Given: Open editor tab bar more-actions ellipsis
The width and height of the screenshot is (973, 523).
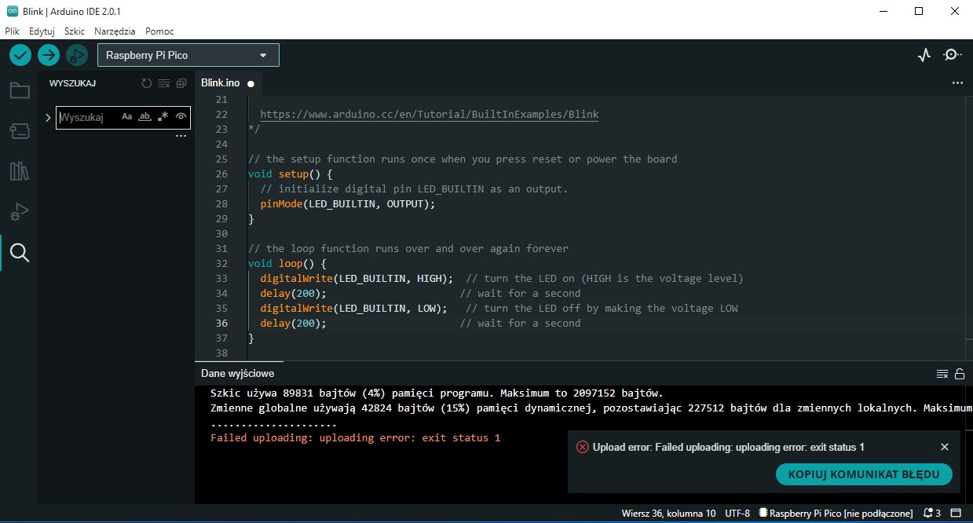Looking at the screenshot, I should (x=957, y=82).
